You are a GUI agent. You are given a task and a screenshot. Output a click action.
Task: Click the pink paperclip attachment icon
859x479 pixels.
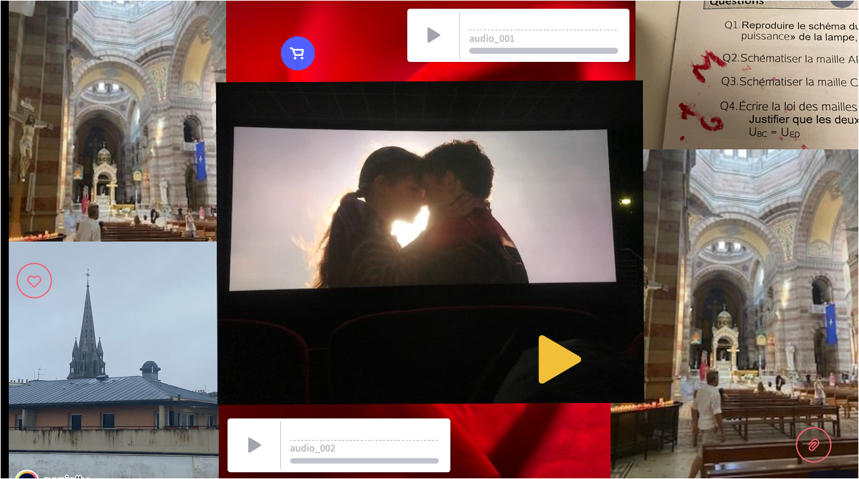[x=813, y=445]
